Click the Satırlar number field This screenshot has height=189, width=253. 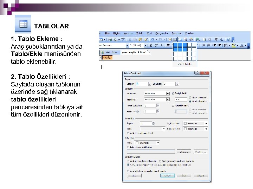tap(142, 84)
